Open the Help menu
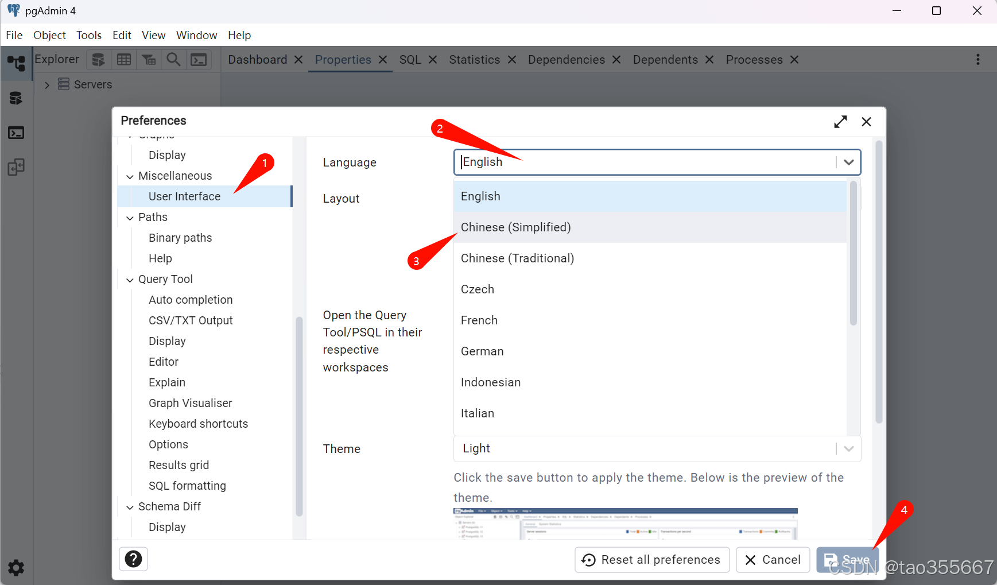The height and width of the screenshot is (585, 997). (239, 35)
